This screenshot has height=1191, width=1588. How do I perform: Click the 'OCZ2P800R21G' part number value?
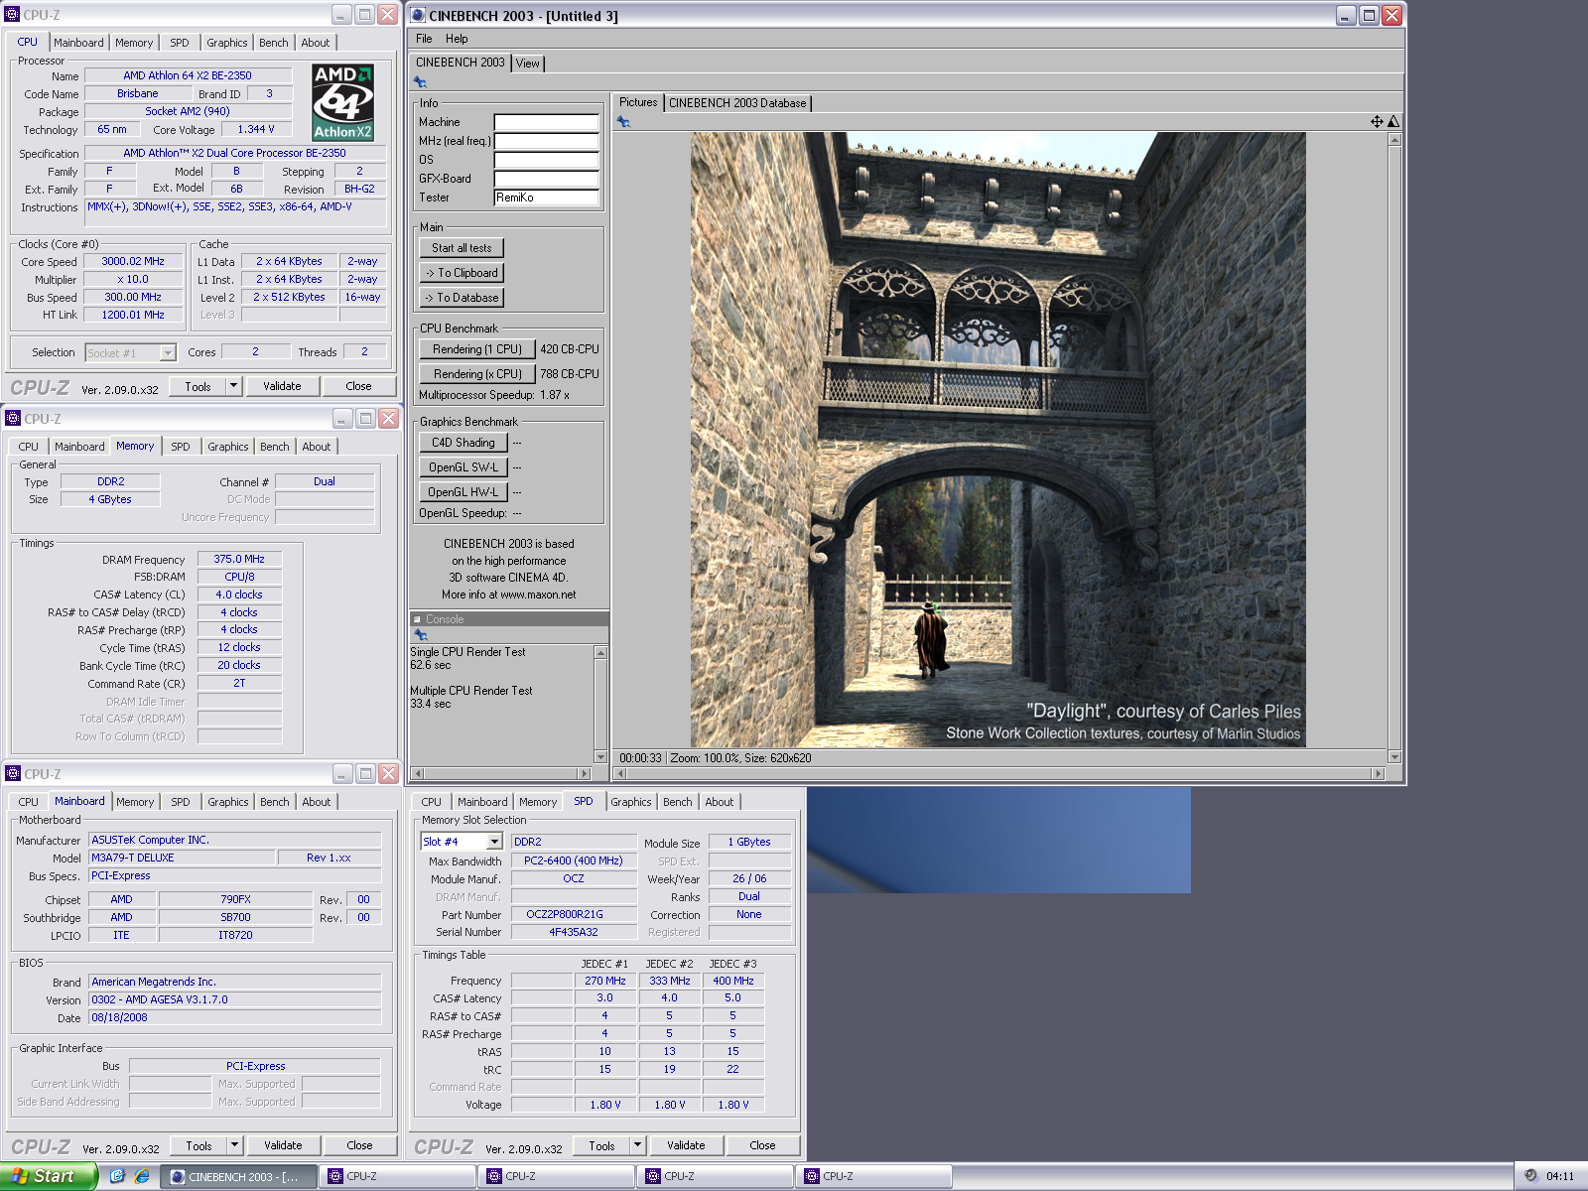pyautogui.click(x=574, y=914)
